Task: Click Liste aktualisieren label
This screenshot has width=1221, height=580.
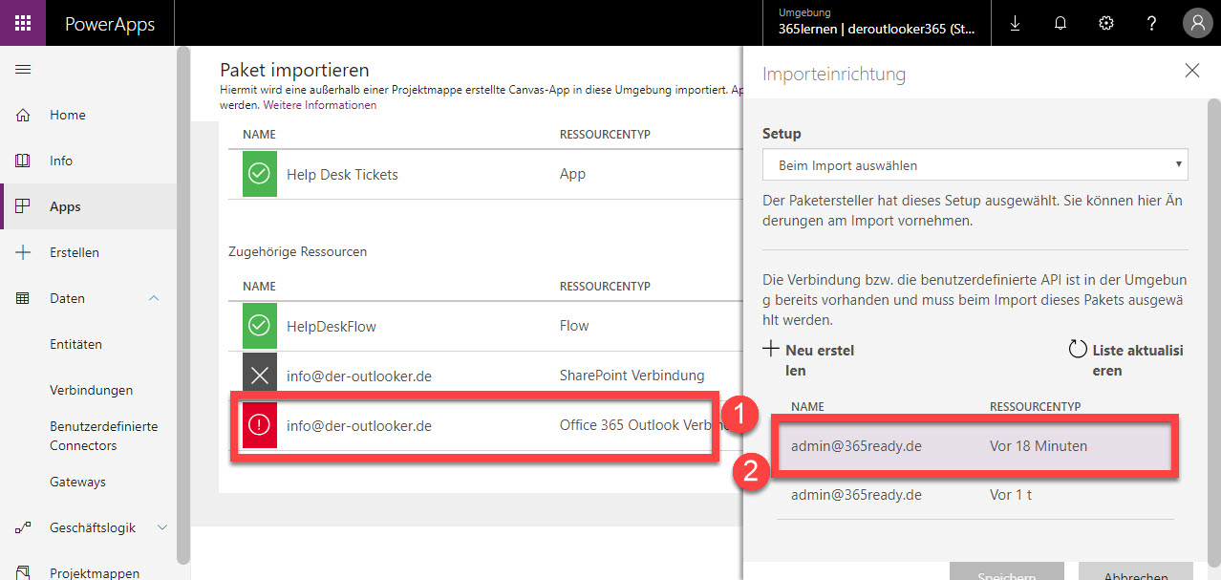Action: point(1138,360)
